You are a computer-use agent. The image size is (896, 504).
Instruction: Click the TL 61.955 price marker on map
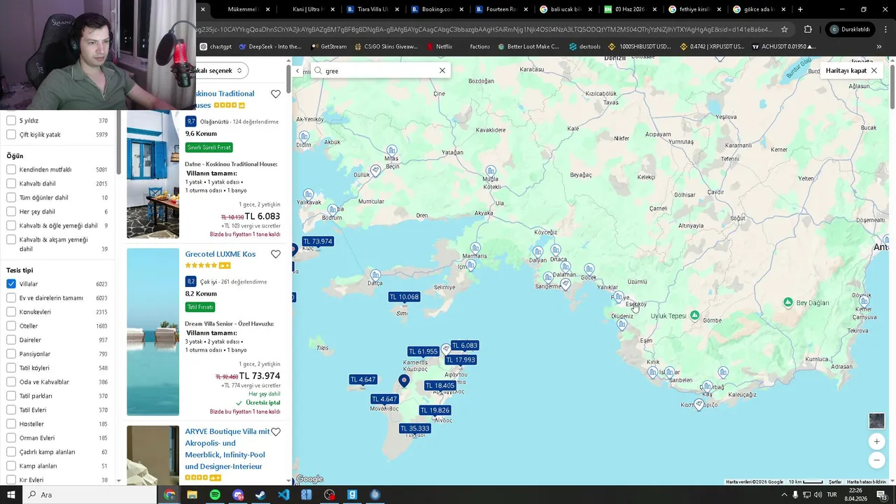point(423,351)
